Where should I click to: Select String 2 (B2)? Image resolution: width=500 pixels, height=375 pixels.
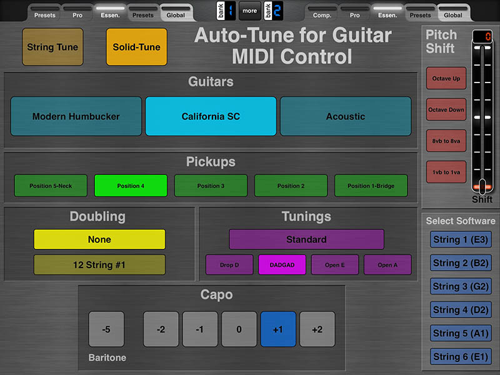(461, 262)
